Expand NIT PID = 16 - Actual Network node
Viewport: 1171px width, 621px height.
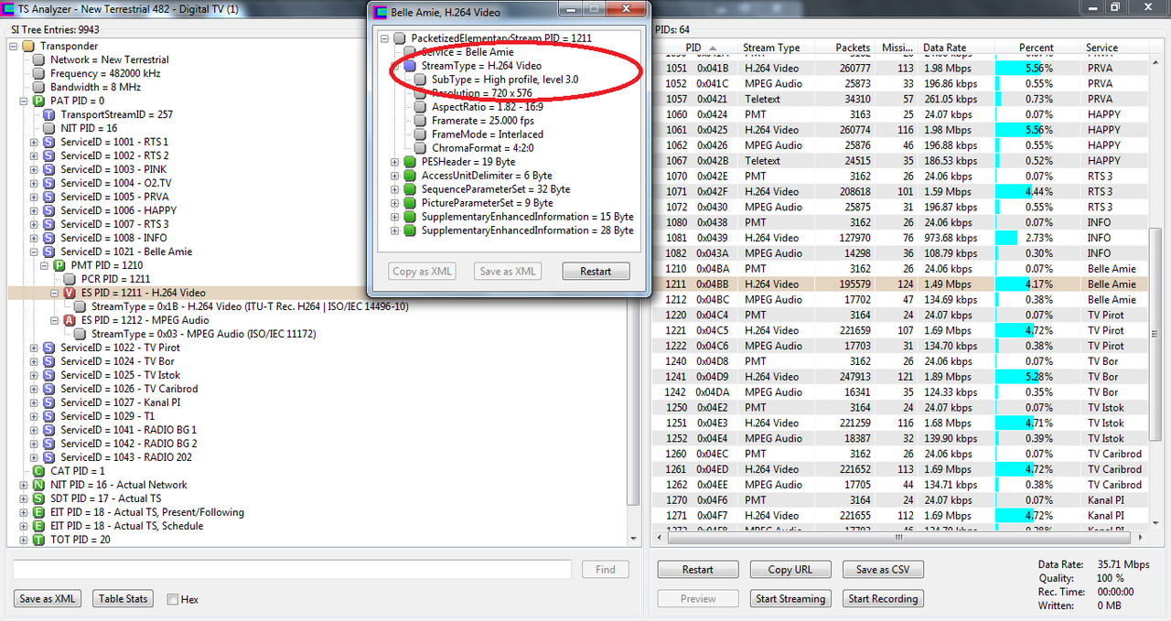pos(24,485)
